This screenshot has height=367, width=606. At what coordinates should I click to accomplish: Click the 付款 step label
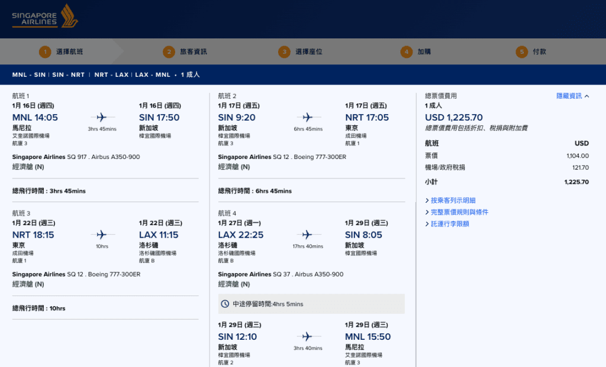coord(540,52)
